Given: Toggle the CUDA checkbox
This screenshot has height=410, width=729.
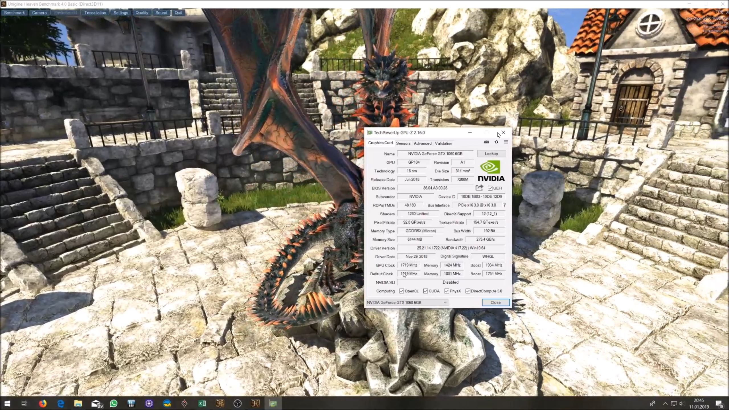Looking at the screenshot, I should point(425,291).
